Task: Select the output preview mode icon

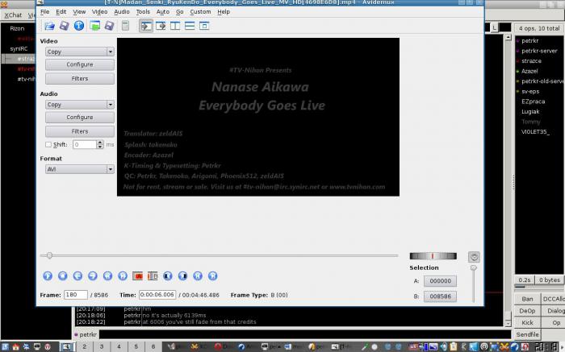Action: [161, 26]
